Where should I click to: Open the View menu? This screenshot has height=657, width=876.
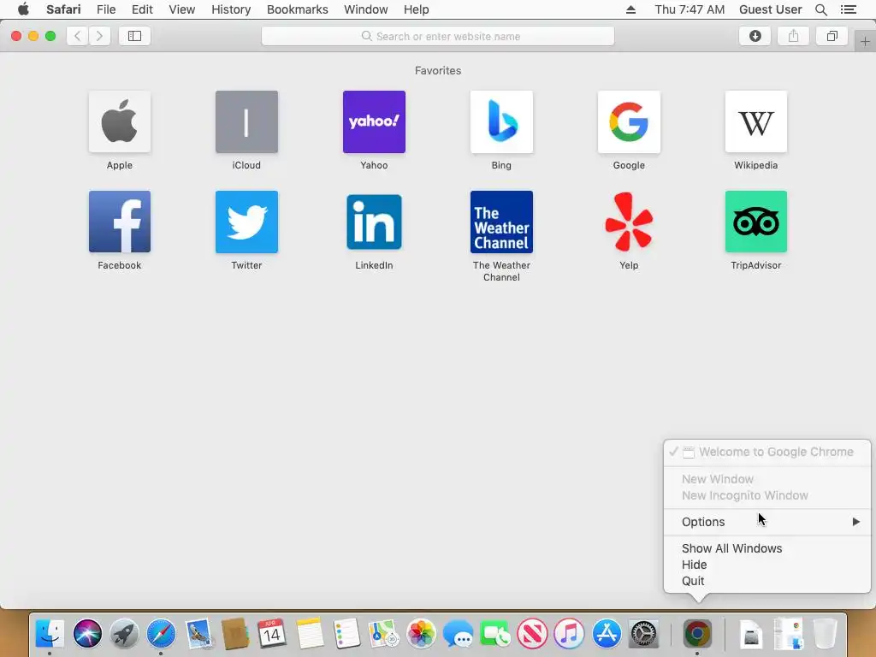coord(182,9)
